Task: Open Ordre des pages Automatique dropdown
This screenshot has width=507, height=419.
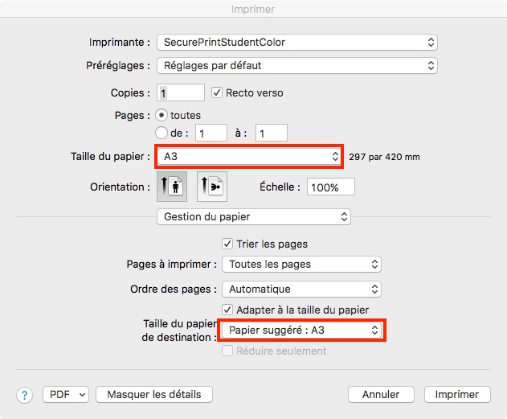Action: [301, 289]
